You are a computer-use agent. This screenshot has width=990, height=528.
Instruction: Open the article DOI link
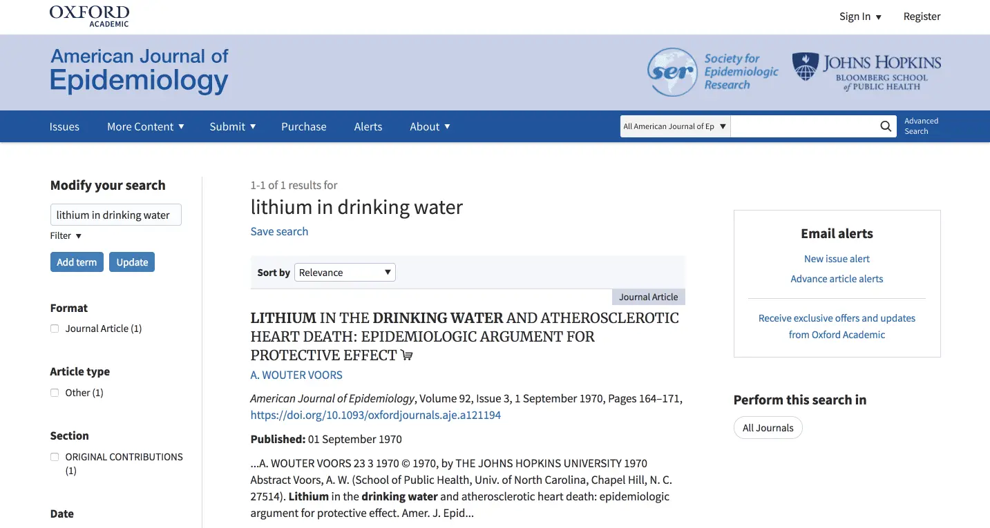[375, 415]
